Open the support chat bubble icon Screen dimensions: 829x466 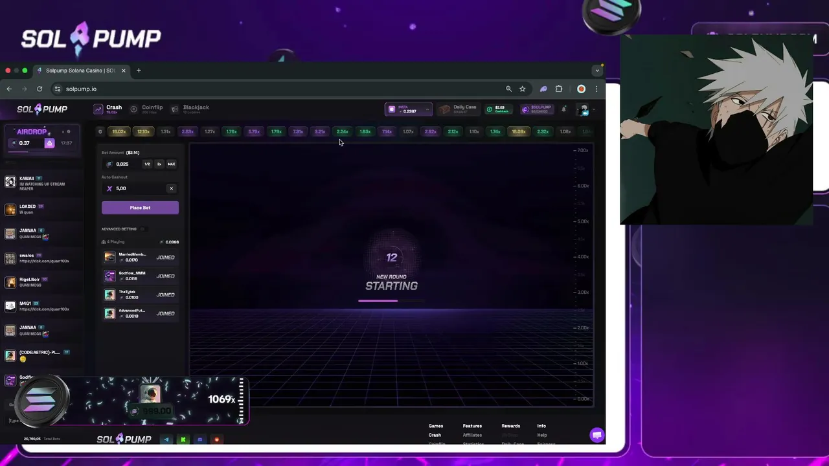(x=597, y=435)
